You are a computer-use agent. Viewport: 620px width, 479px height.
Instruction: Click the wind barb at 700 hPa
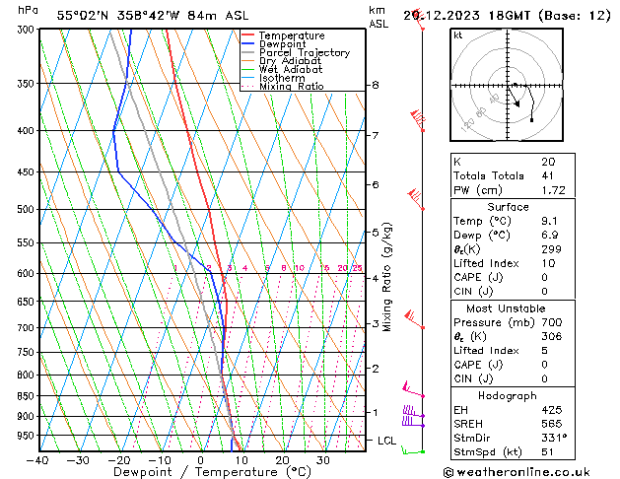[415, 319]
